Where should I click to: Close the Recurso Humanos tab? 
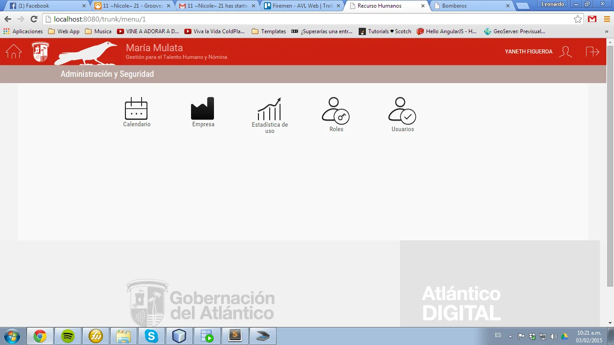click(x=423, y=6)
